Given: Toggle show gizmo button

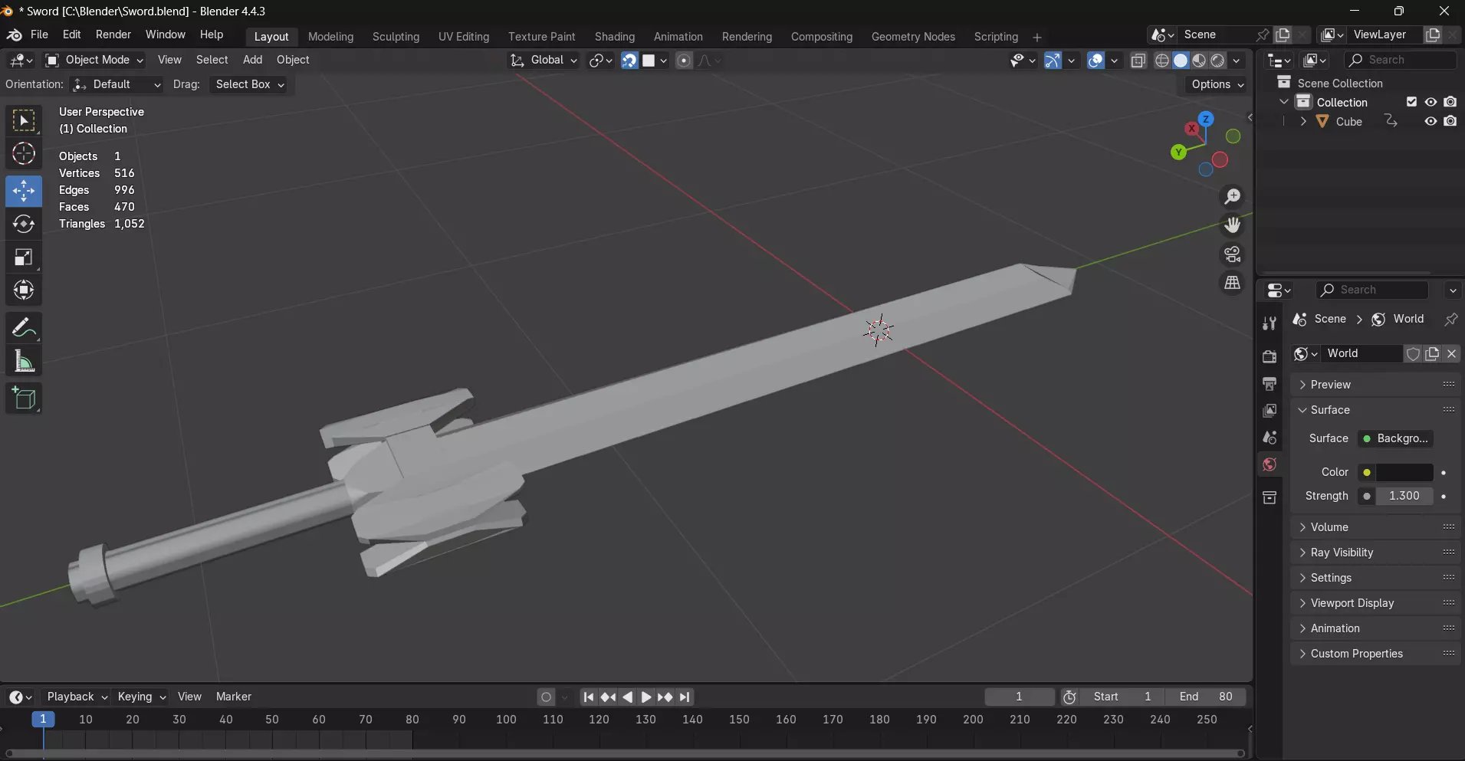Looking at the screenshot, I should click(1053, 61).
